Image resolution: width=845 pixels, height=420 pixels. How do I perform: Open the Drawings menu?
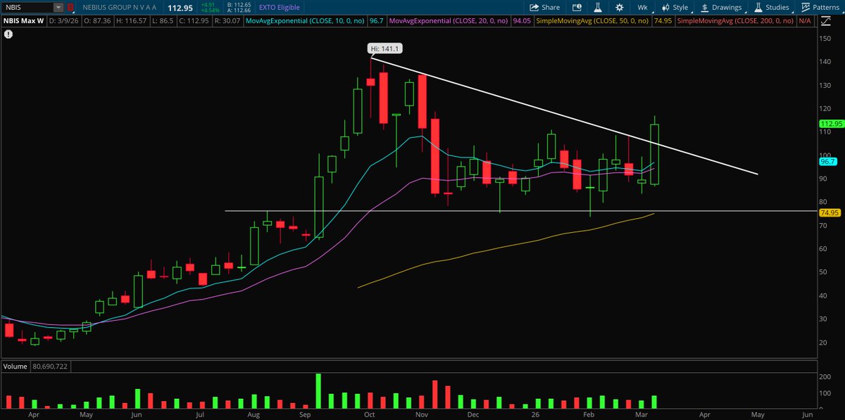pos(722,8)
